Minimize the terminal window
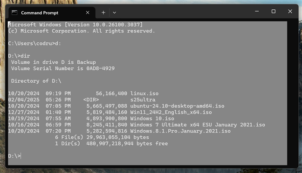The height and width of the screenshot is (173, 302). pyautogui.click(x=257, y=11)
